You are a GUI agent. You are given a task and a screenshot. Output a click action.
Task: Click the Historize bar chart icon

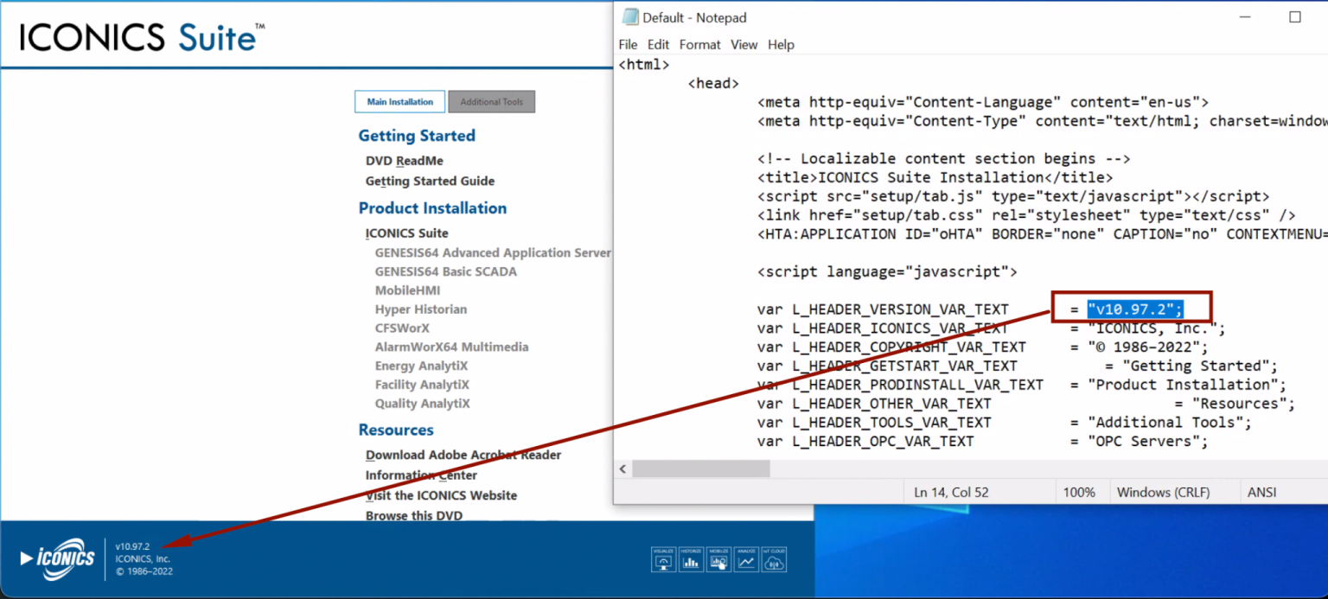coord(691,559)
